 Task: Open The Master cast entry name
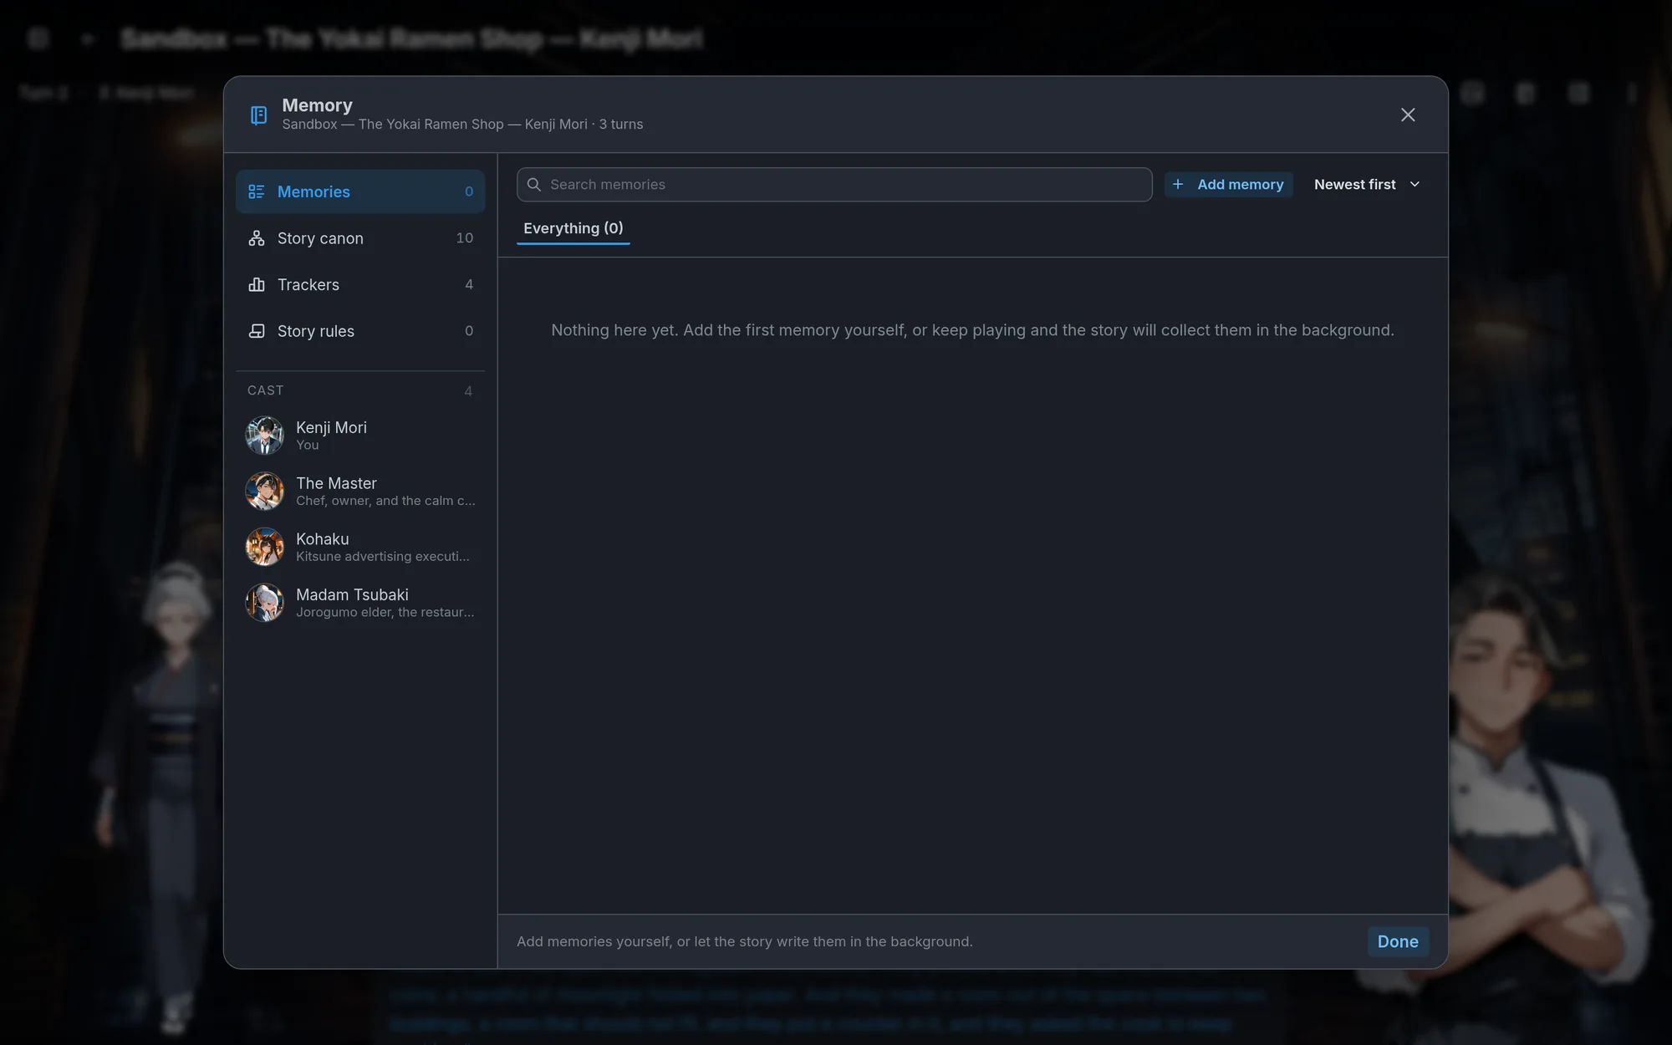coord(336,483)
